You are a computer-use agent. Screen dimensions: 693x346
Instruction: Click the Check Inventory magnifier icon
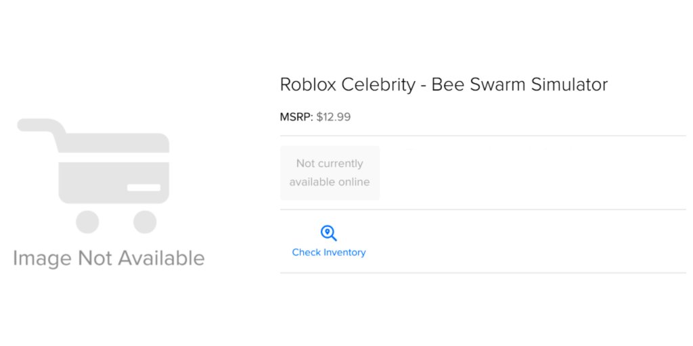[329, 234]
